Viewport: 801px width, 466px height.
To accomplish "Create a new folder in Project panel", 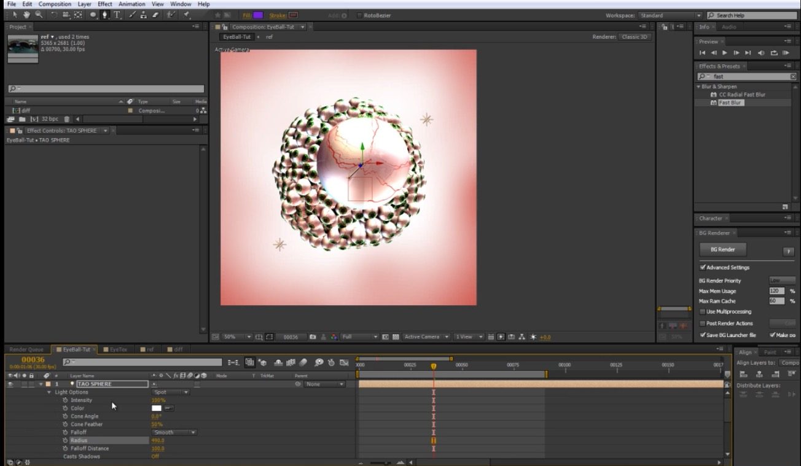I will 22,119.
